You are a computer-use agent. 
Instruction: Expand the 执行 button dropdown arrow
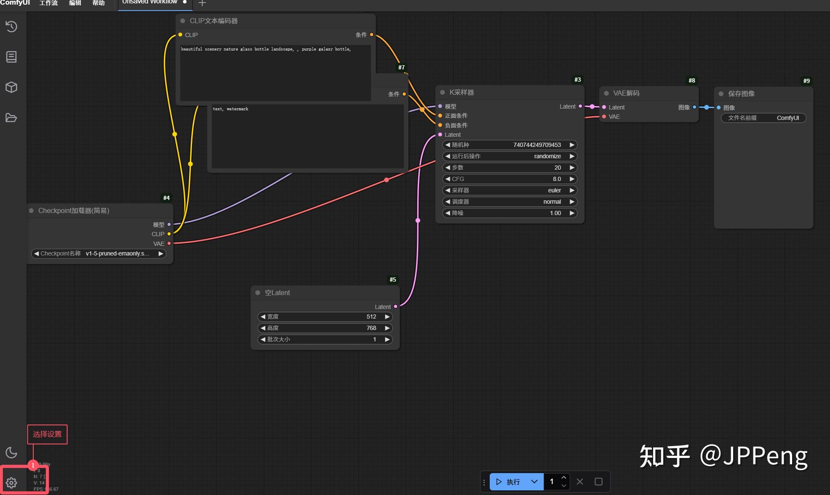point(534,482)
